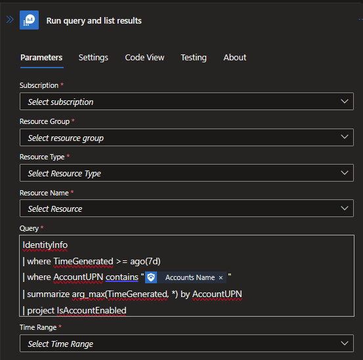Click the Accounts Name dynamic content token
The height and width of the screenshot is (360, 363).
click(x=186, y=277)
